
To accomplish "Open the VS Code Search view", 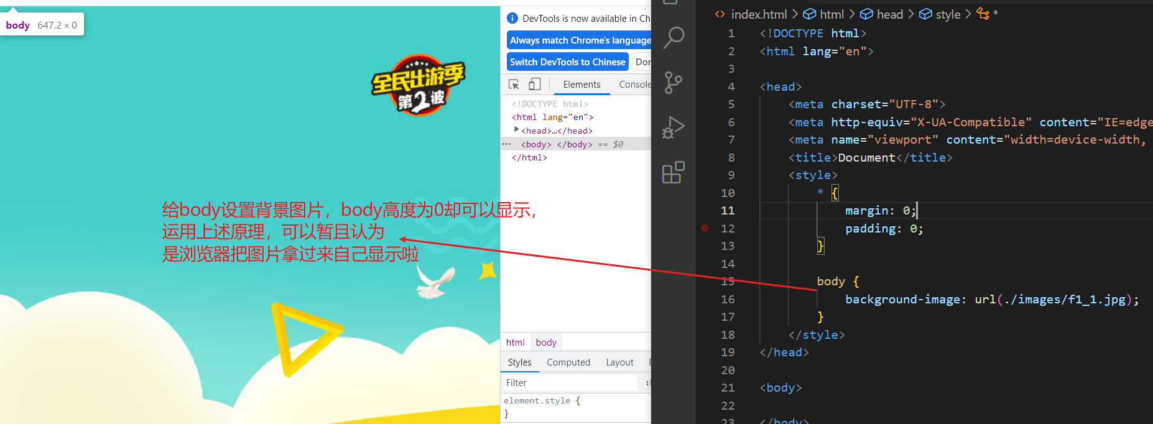I will click(x=674, y=38).
